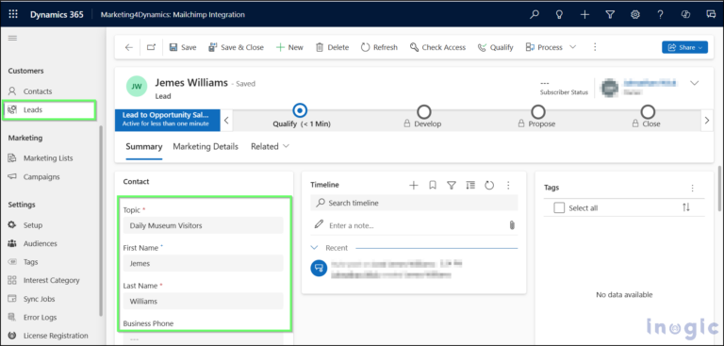The width and height of the screenshot is (724, 346).
Task: Expand the Process dropdown chevron
Action: tap(572, 47)
